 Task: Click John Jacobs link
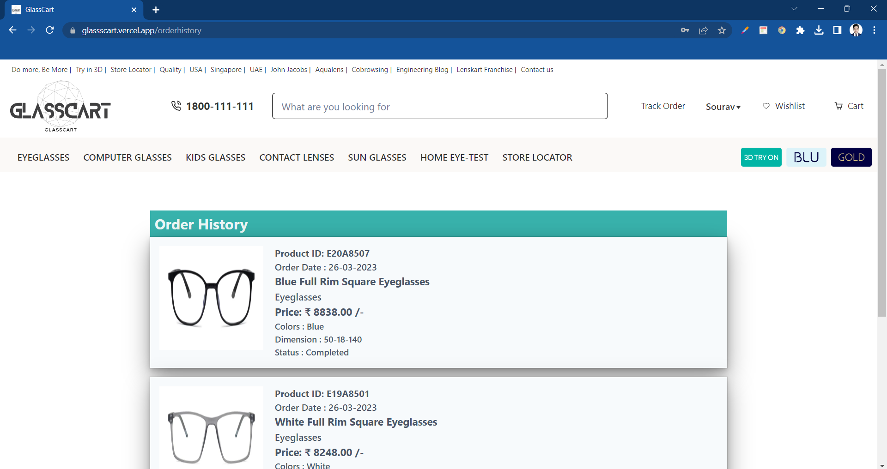pos(289,70)
